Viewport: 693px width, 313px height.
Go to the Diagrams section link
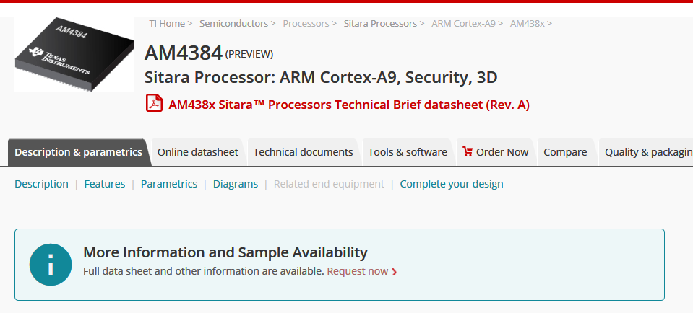tap(236, 184)
